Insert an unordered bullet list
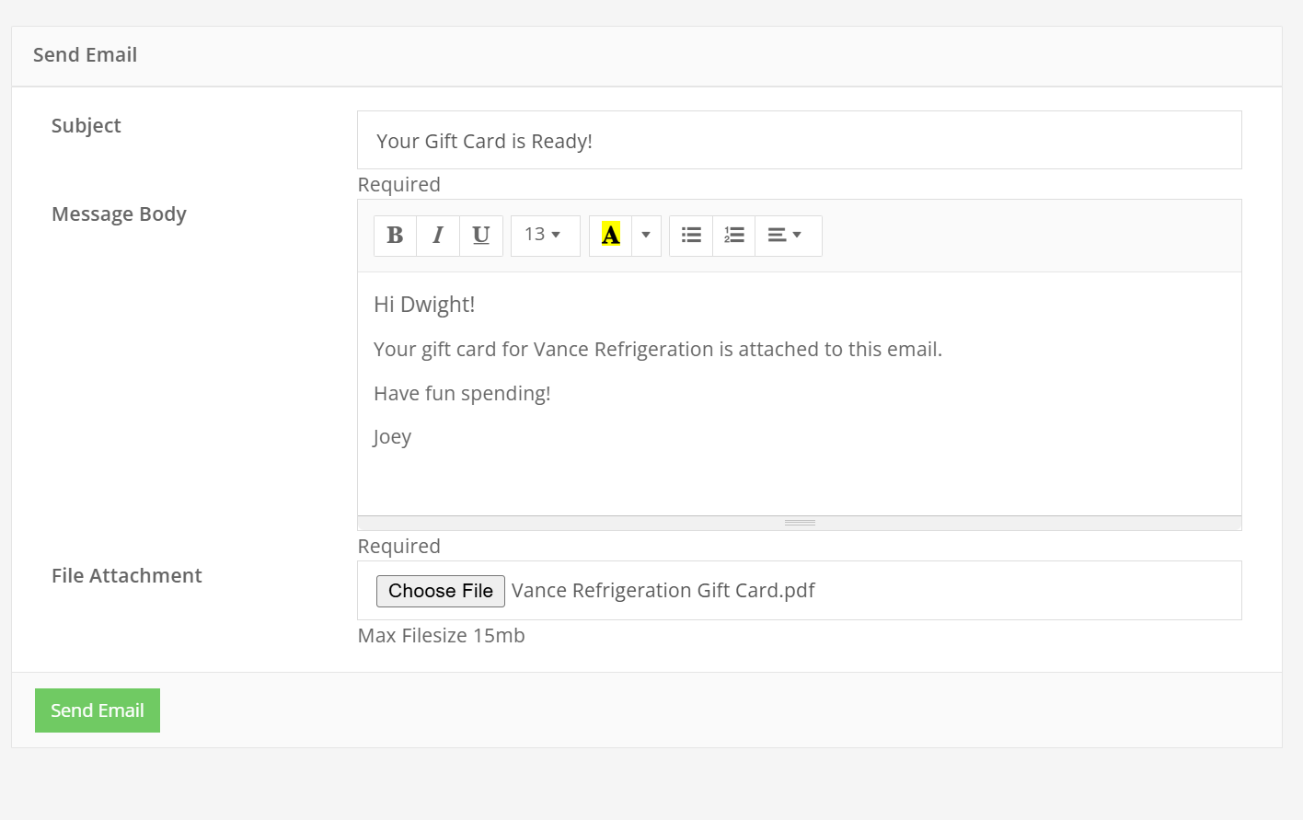 pyautogui.click(x=691, y=236)
